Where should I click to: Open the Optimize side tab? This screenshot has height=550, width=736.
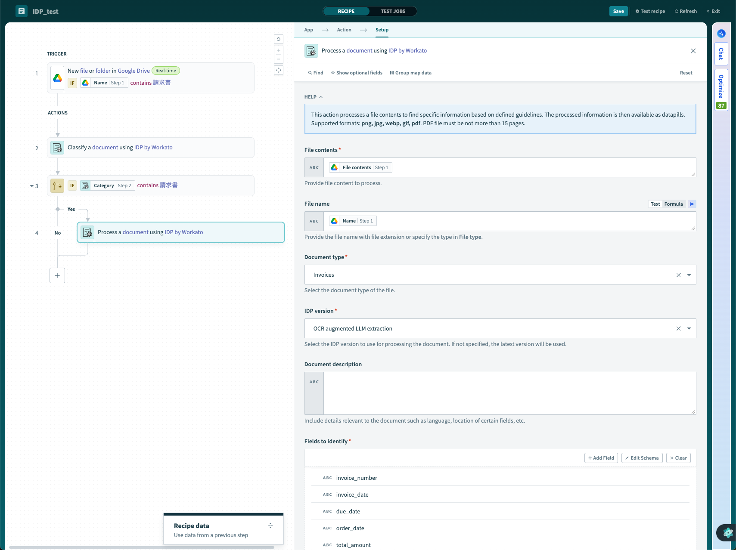(x=721, y=90)
